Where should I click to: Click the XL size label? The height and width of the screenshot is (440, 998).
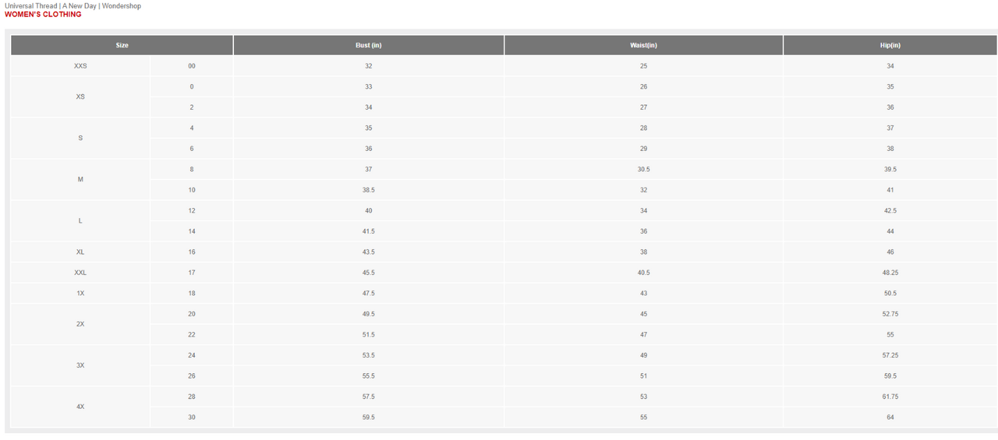[x=81, y=252]
